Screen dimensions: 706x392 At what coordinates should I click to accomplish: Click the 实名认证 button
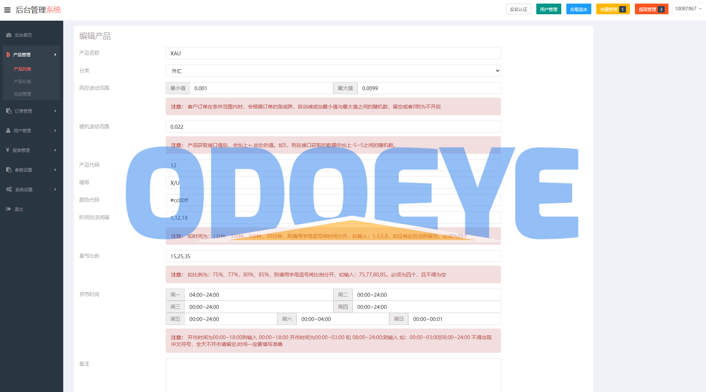[x=518, y=9]
